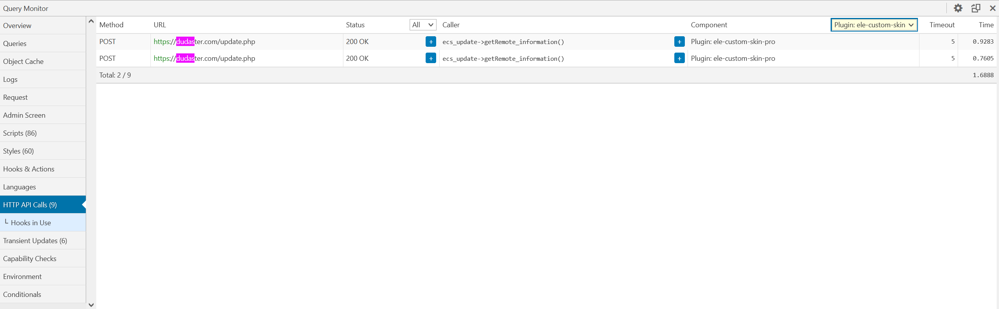Open https://dudaster.com/update.php link
The image size is (999, 309).
click(x=204, y=42)
